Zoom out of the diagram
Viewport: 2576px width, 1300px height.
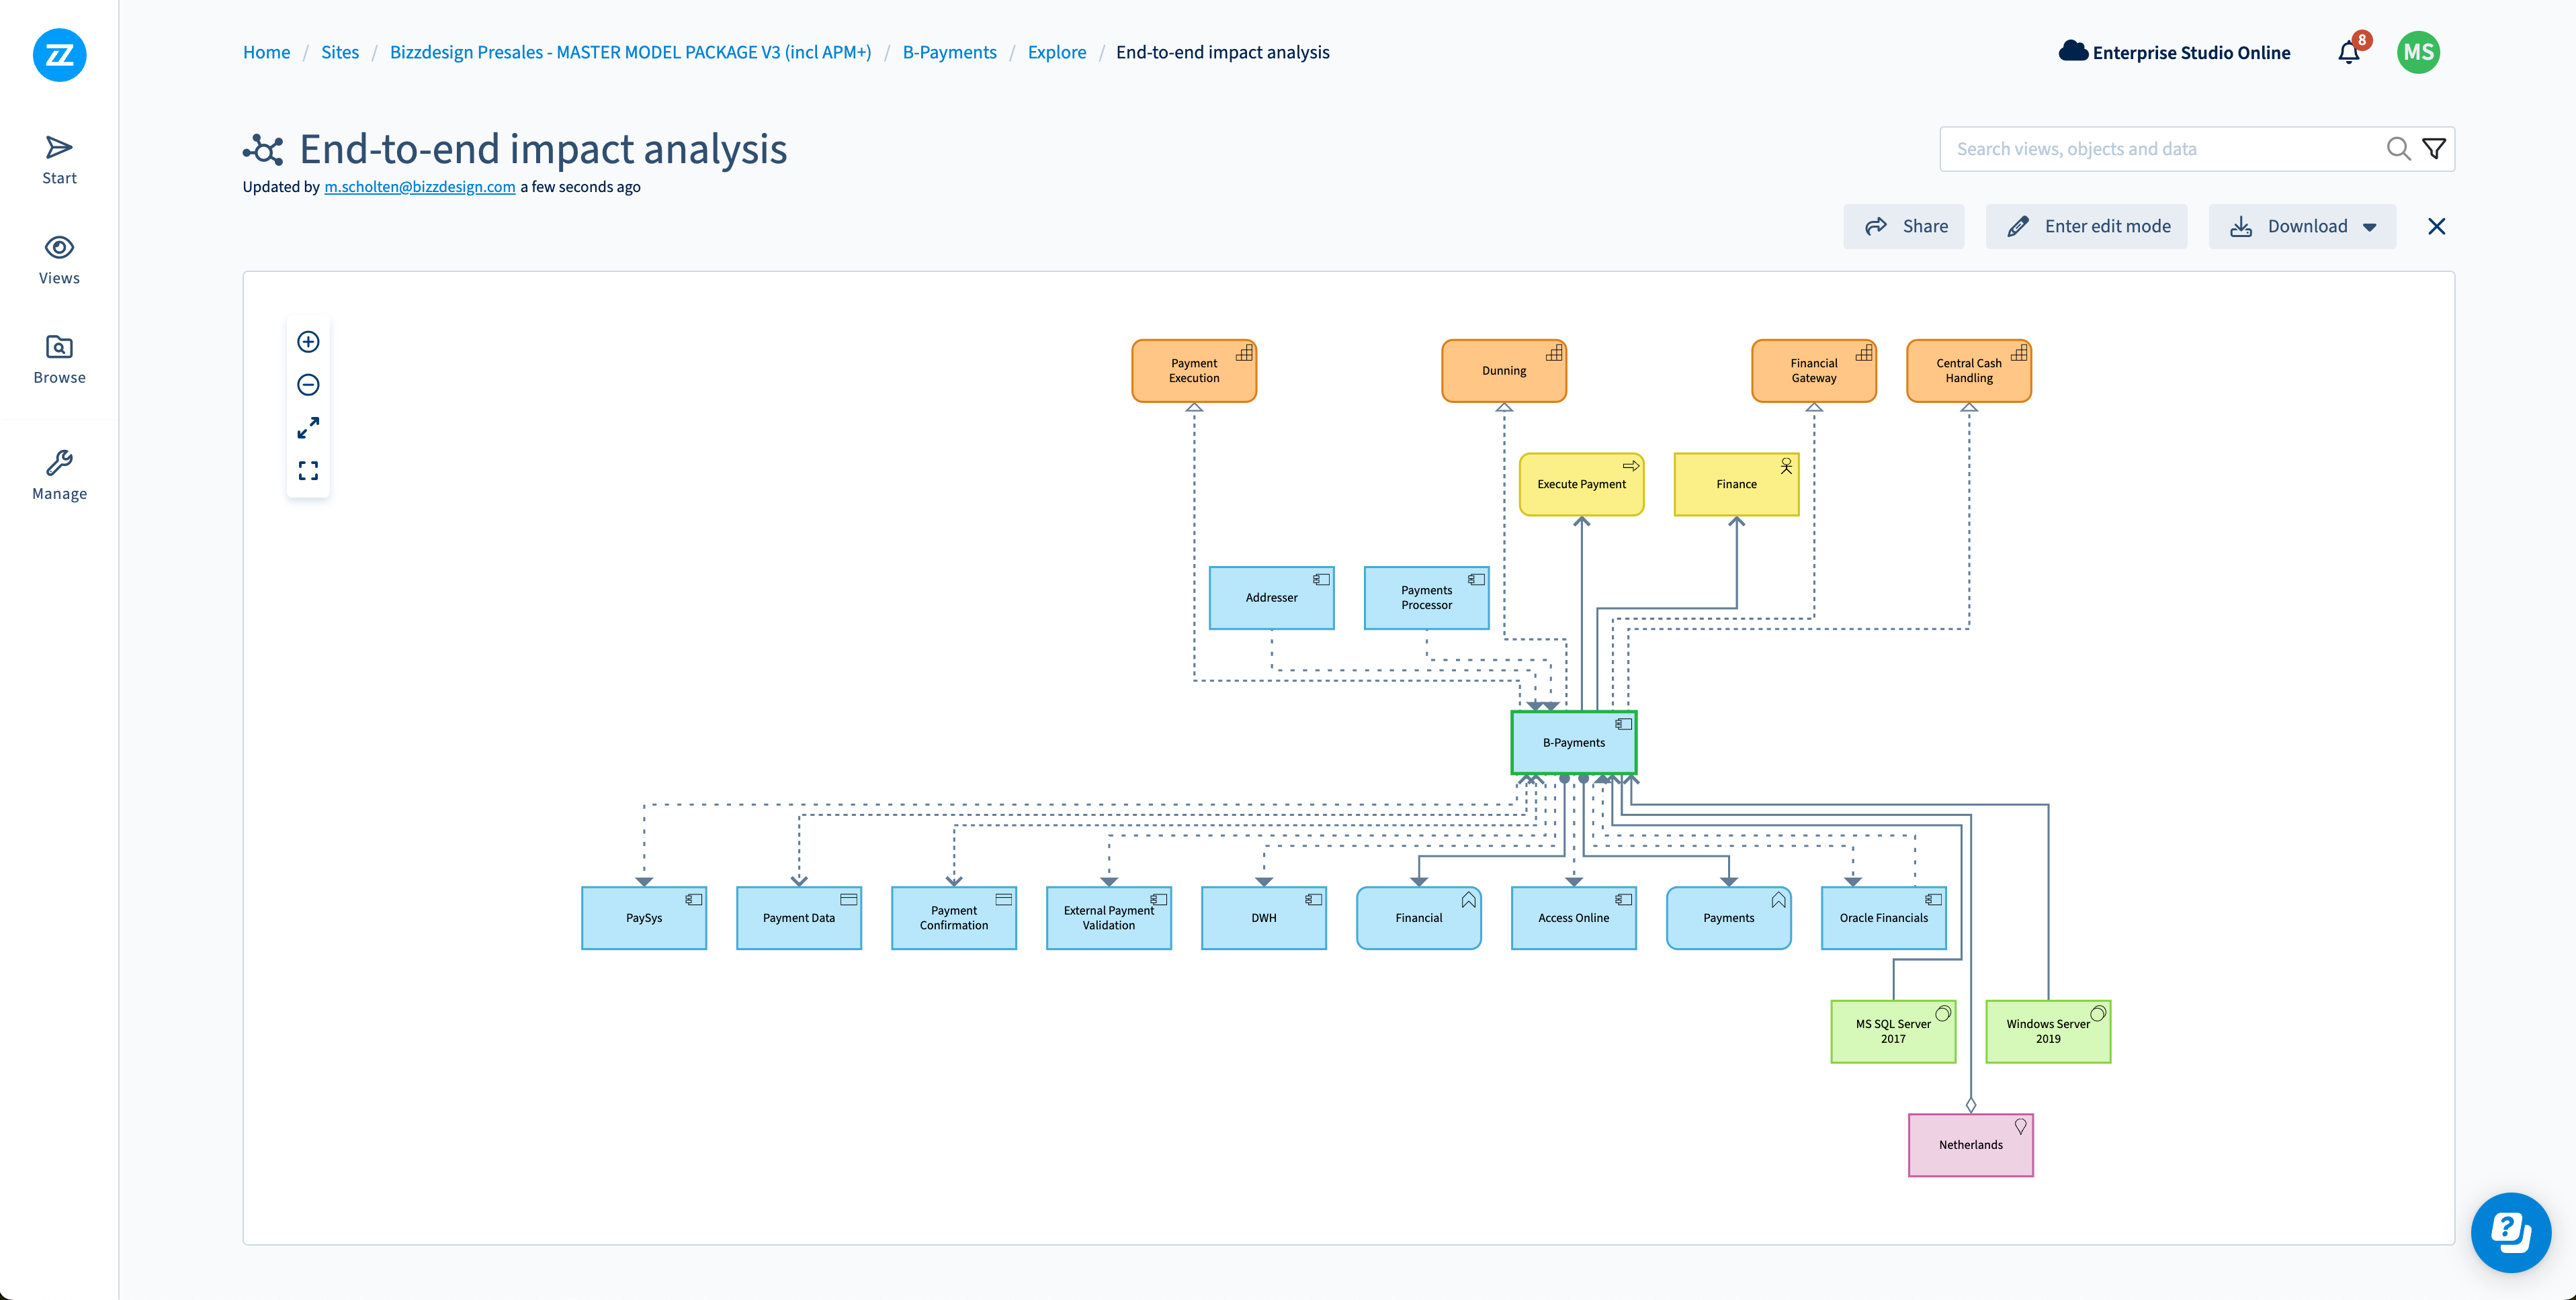[x=308, y=385]
